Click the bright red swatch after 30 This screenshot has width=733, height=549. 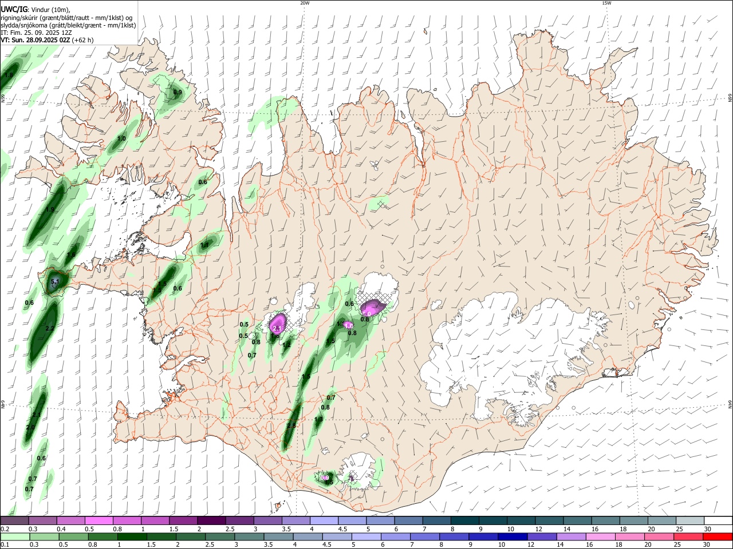[x=718, y=536]
